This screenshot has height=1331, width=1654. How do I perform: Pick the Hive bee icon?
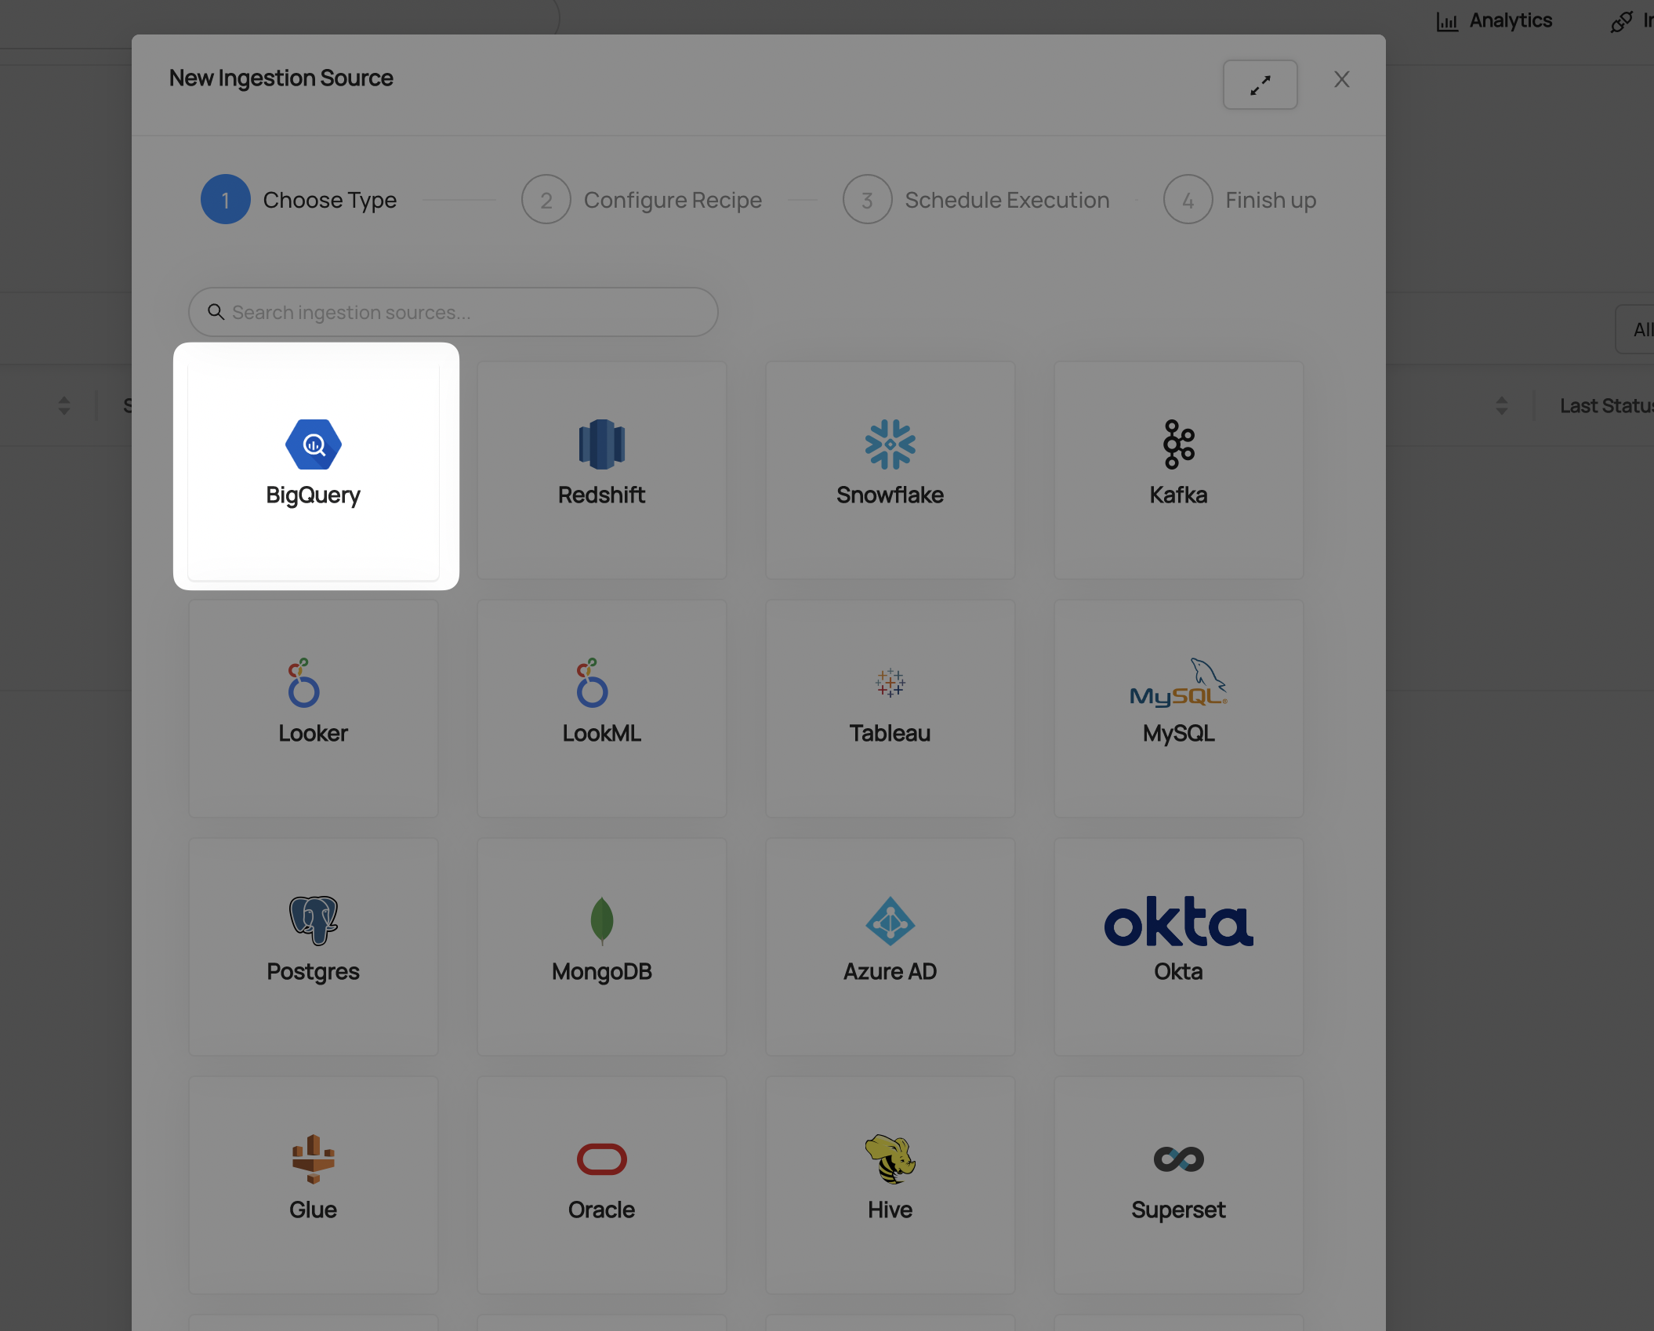point(890,1159)
